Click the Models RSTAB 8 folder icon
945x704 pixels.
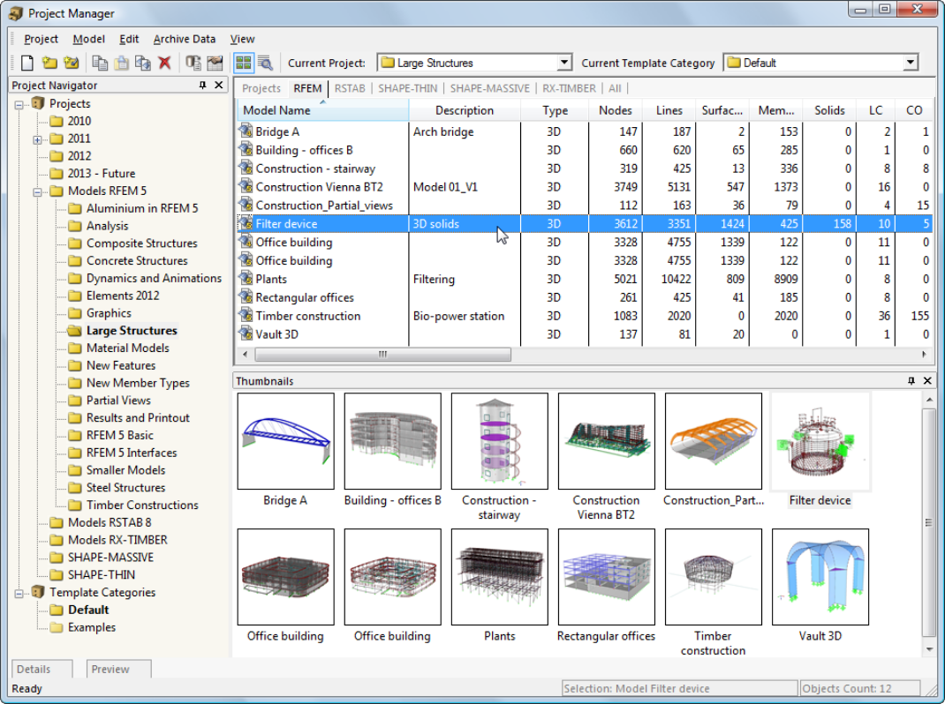coord(56,522)
